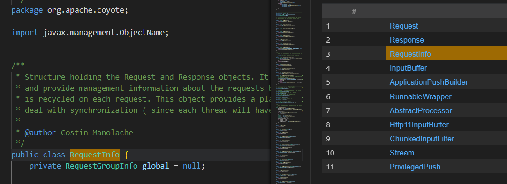Select the highlighted RequestInfo link
507x184 pixels.
410,54
